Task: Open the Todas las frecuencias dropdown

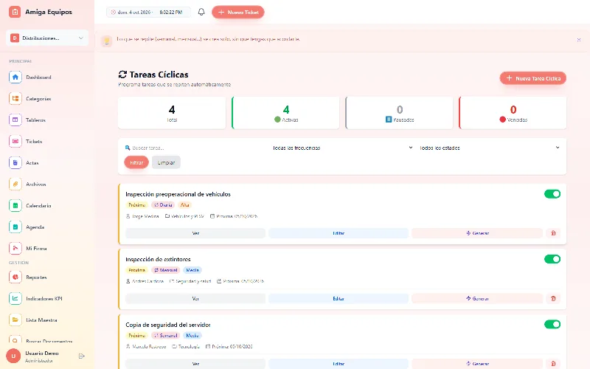Action: click(x=342, y=148)
